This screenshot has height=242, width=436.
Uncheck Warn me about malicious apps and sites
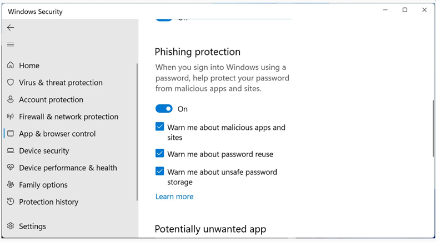pos(160,127)
